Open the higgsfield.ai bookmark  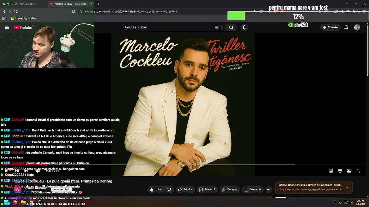[x=24, y=18]
